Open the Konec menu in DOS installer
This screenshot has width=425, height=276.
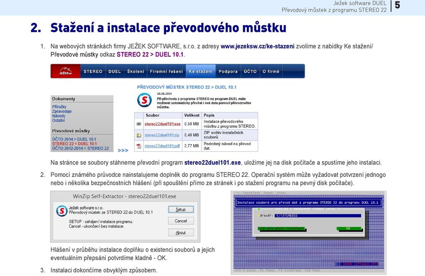click(282, 193)
